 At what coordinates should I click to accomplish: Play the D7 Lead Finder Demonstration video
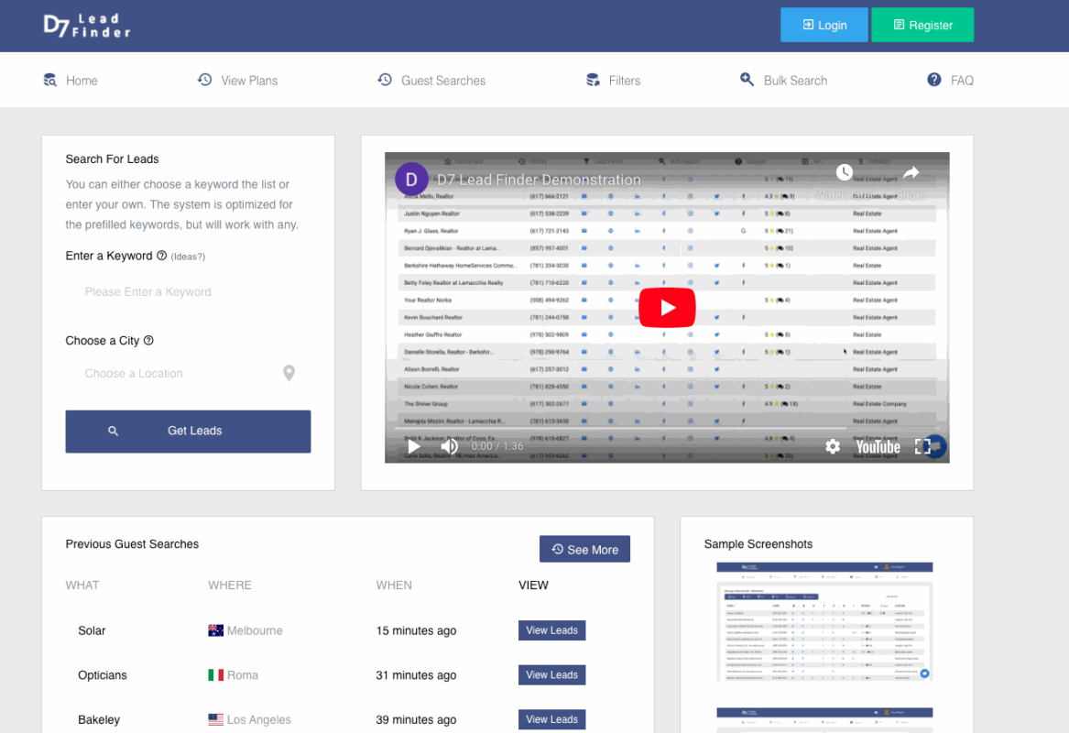[x=667, y=308]
